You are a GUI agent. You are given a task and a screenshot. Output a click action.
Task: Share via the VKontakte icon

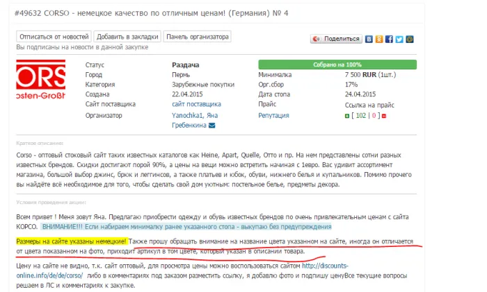click(x=369, y=39)
